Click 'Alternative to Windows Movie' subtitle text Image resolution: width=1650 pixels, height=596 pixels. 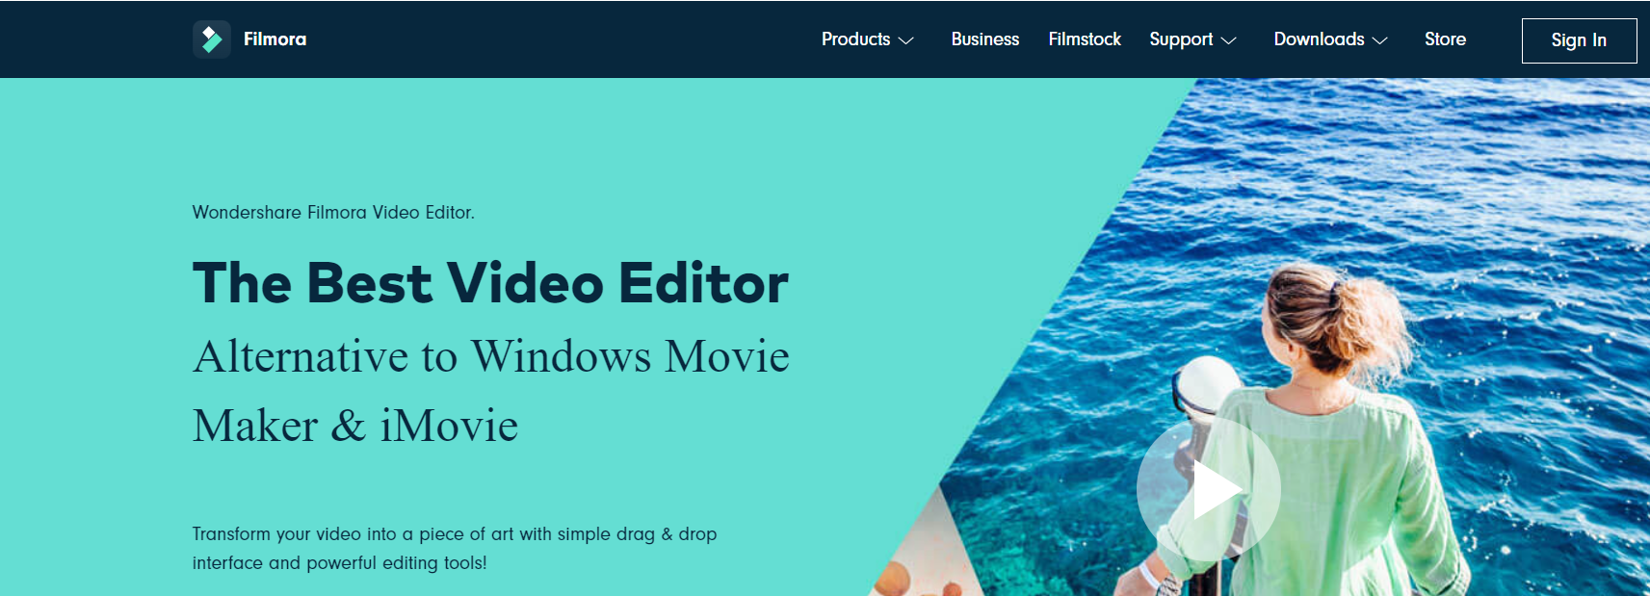click(x=491, y=356)
